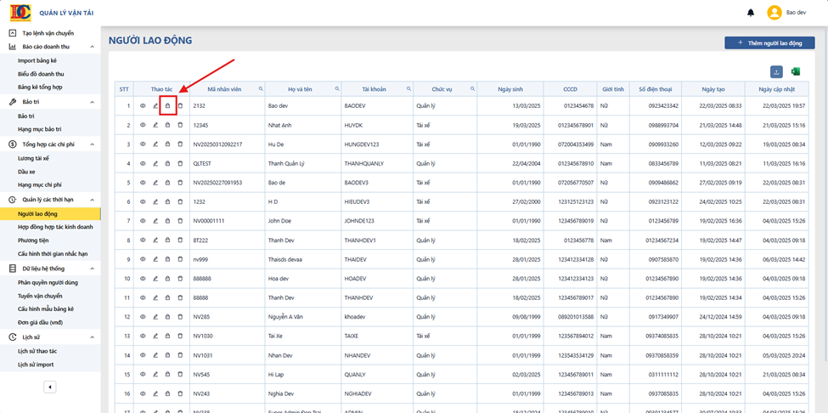Collapse Quản lý các thời hạn section
828x413 pixels.
click(93, 200)
